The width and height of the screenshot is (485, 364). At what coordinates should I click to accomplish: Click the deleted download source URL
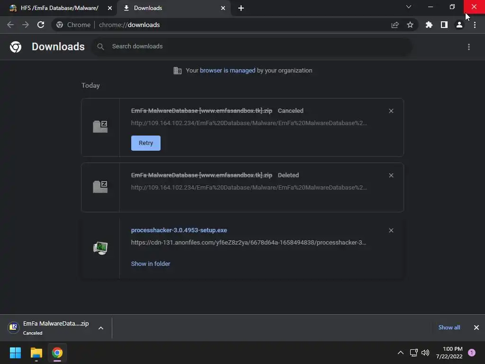tap(249, 187)
